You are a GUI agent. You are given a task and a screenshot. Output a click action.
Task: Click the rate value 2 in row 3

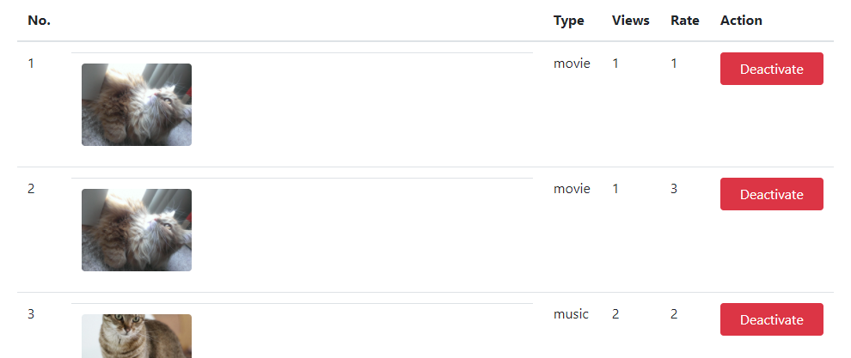(x=674, y=314)
